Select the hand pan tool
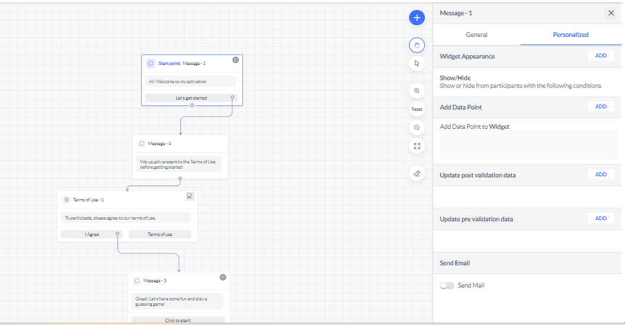 pyautogui.click(x=417, y=45)
